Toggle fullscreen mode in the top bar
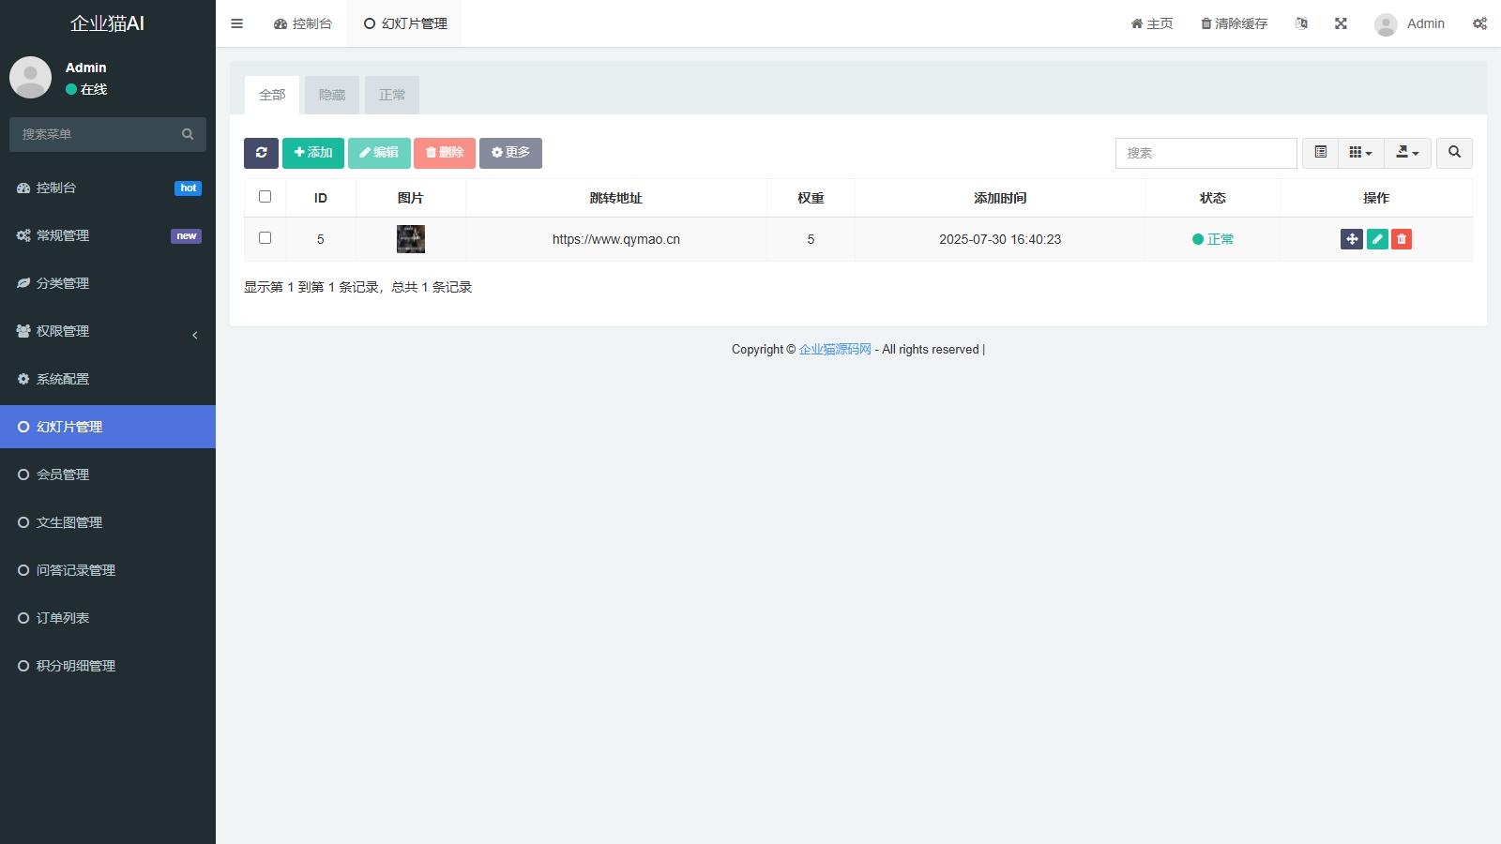This screenshot has width=1501, height=844. [x=1341, y=23]
